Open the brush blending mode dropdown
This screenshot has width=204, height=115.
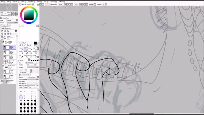coord(25,60)
